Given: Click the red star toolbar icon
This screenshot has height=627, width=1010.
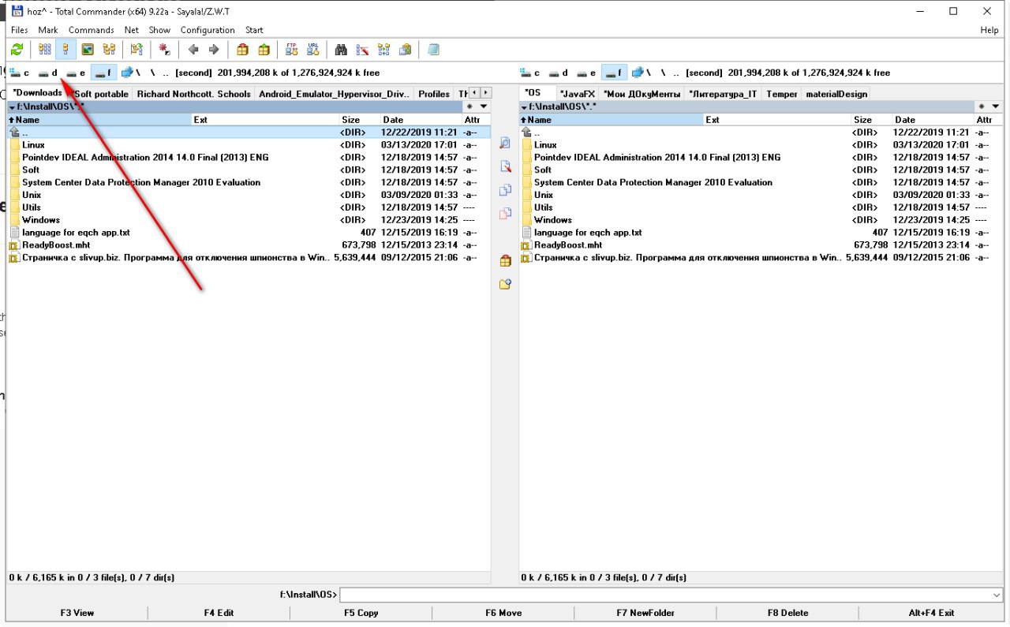Looking at the screenshot, I should 164,50.
